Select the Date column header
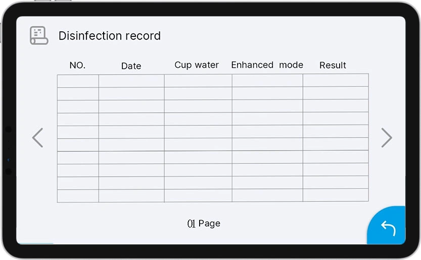Screen dimensions: 421x260 pos(131,66)
